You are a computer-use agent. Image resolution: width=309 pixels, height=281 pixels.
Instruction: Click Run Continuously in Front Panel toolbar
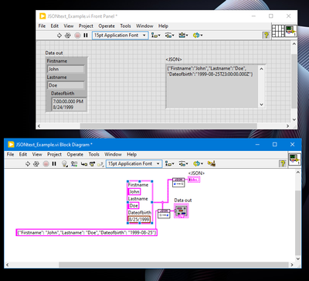(x=68, y=36)
